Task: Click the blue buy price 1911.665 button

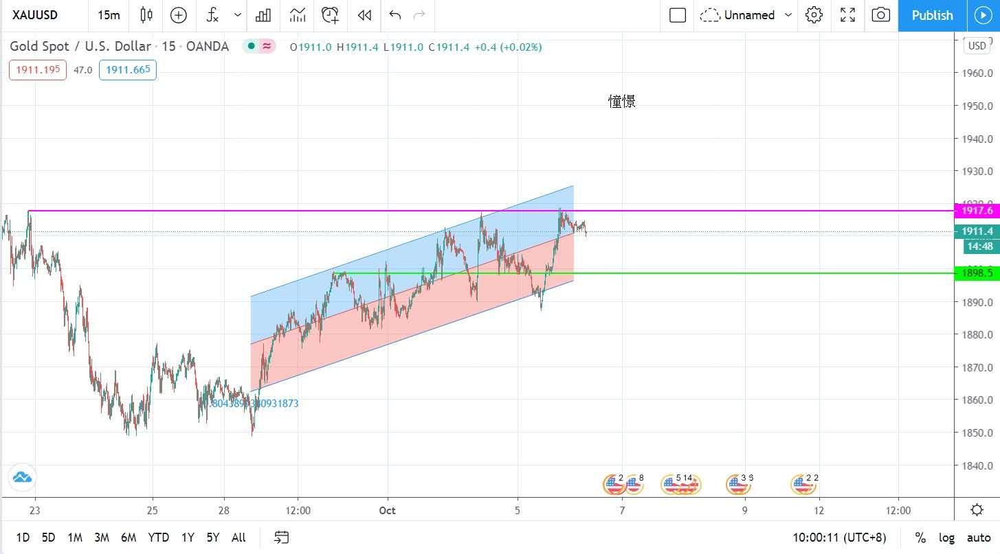Action: click(128, 70)
